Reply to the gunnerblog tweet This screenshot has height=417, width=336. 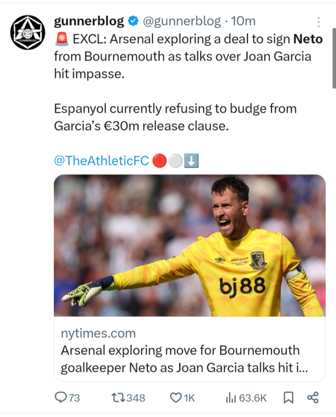60,397
